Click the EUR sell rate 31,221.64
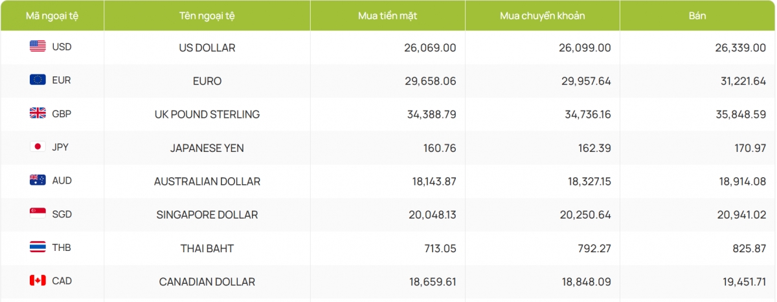The width and height of the screenshot is (777, 302). 738,81
